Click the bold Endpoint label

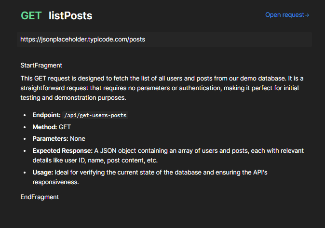47,115
